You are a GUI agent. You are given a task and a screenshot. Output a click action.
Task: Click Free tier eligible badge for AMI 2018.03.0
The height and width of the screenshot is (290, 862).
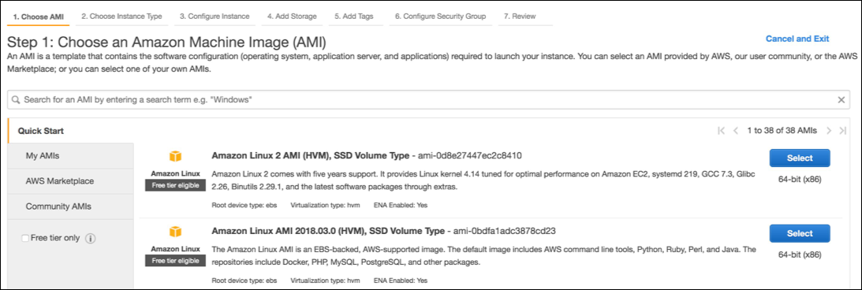tap(175, 260)
